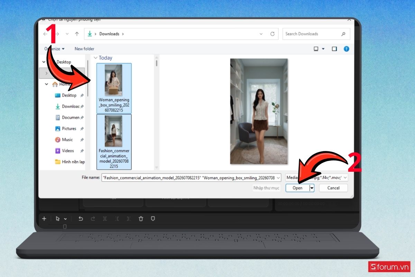Toggle the preview pane

tap(334, 49)
